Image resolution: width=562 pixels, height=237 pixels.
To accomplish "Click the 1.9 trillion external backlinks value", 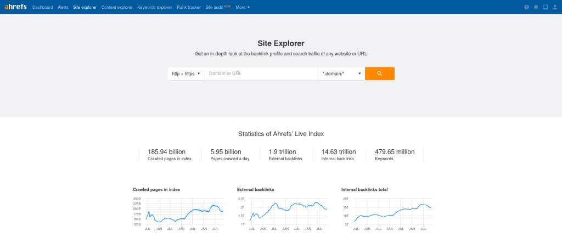I will [x=282, y=152].
